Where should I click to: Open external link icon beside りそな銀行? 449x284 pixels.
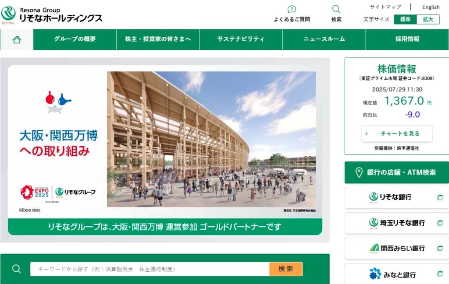point(440,197)
